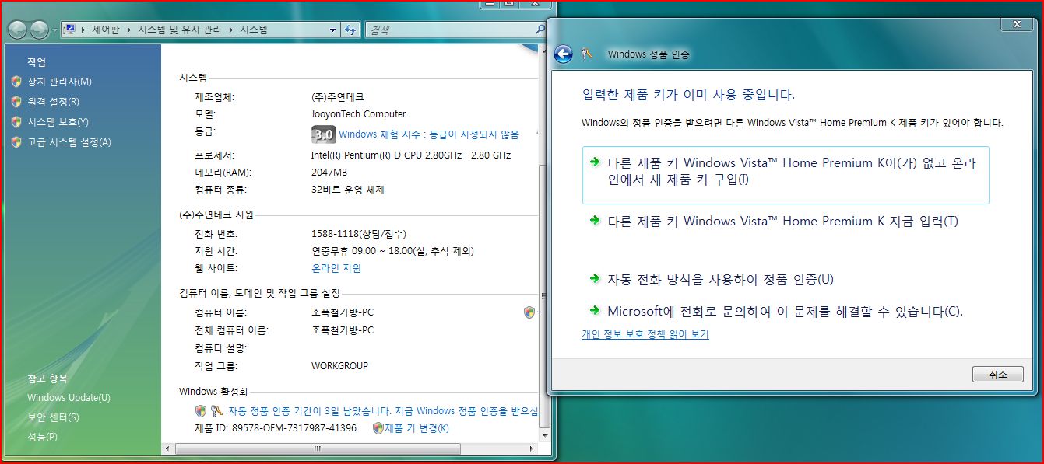This screenshot has width=1044, height=464.
Task: Open 고급 시스템 설정(A) in the left pane
Action: pyautogui.click(x=69, y=142)
